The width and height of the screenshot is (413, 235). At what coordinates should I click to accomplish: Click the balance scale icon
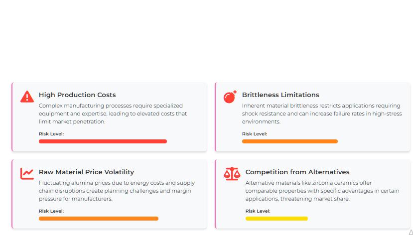[x=232, y=174]
